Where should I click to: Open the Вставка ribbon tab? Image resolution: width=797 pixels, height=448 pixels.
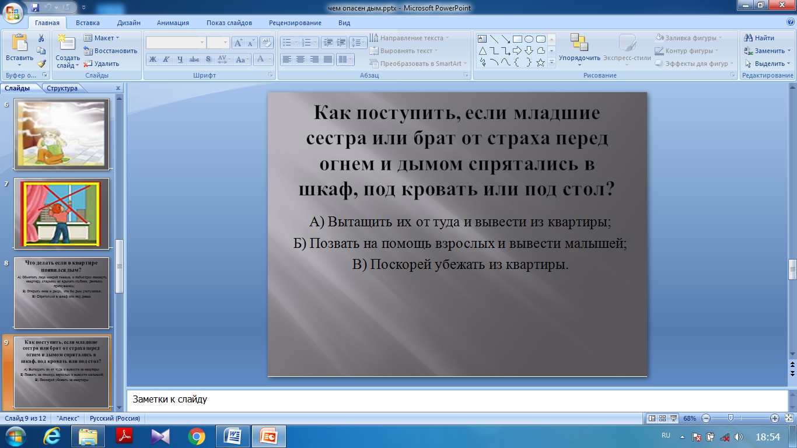88,23
